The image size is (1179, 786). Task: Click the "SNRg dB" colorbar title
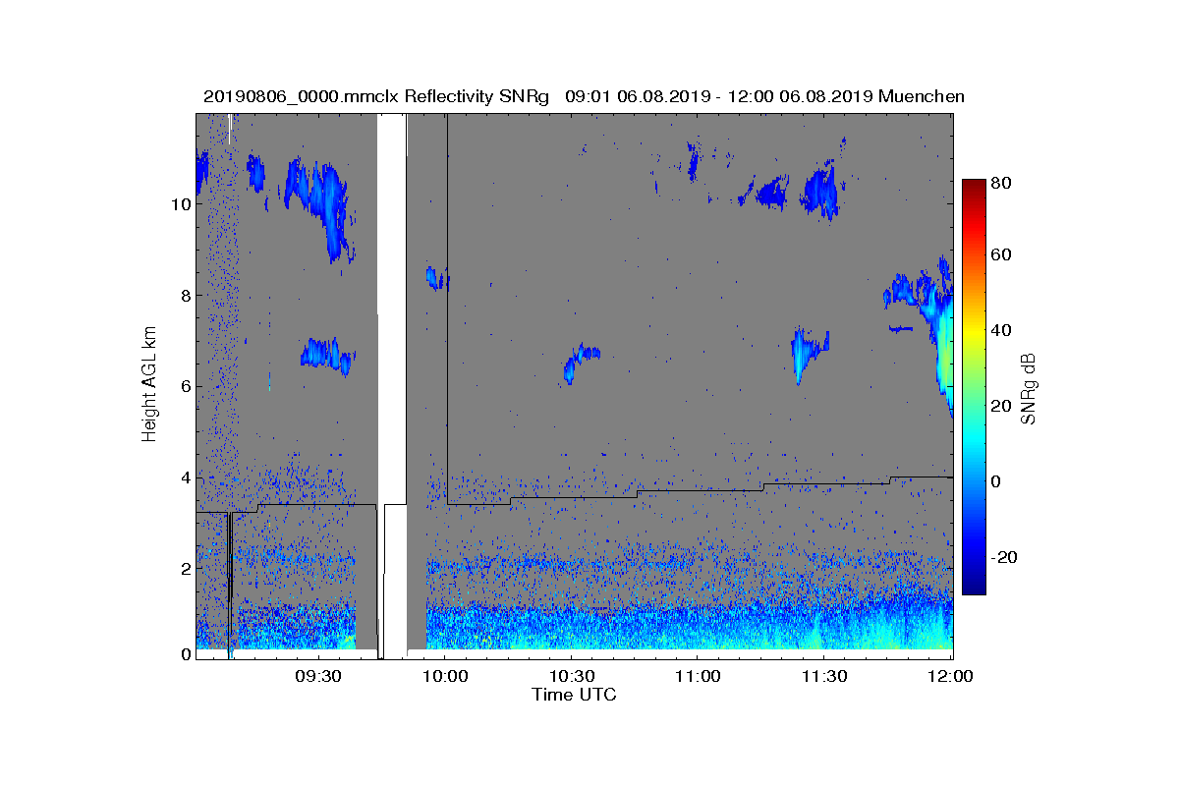click(x=1030, y=387)
